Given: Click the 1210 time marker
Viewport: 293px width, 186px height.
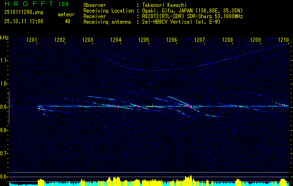Looking at the screenshot, I should point(284,40).
